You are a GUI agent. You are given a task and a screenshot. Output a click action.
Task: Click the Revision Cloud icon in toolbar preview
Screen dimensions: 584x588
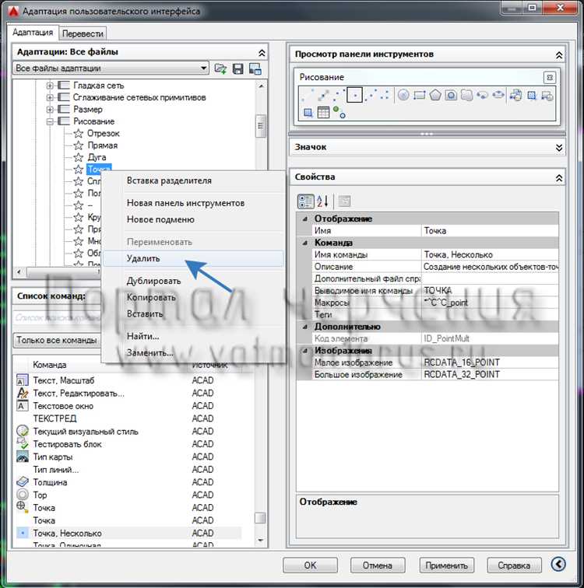click(x=466, y=95)
